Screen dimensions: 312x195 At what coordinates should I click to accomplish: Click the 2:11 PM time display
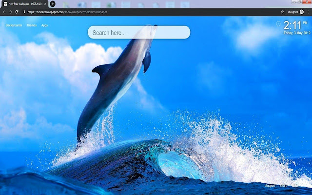[x=295, y=25]
